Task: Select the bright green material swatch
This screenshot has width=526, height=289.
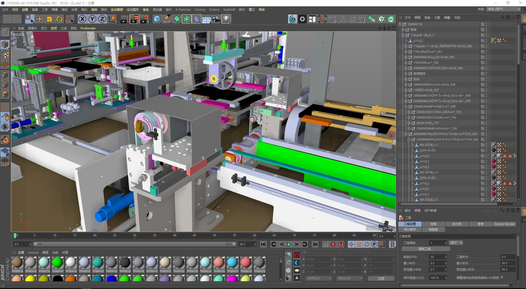Action: pos(58,262)
